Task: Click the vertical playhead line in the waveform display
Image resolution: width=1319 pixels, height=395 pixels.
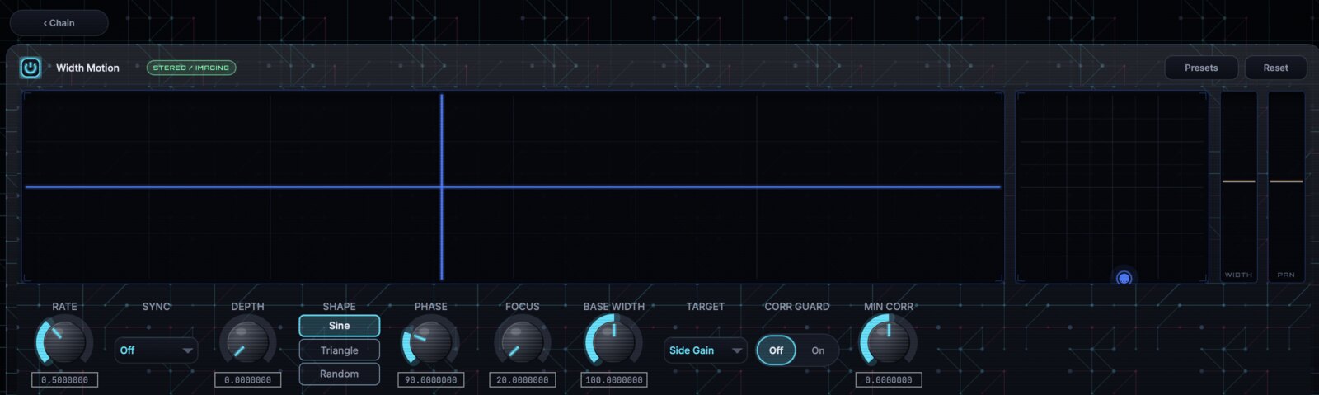Action: pyautogui.click(x=442, y=186)
